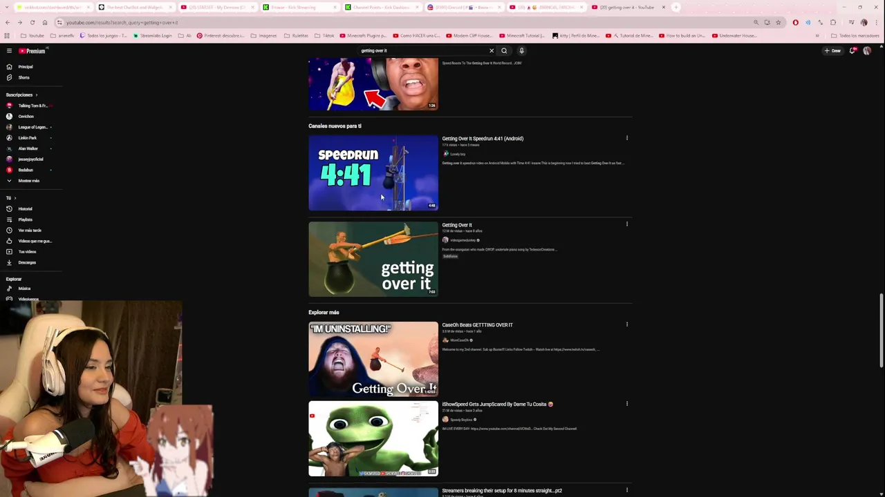The width and height of the screenshot is (885, 497).
Task: Open Ver más tarde list
Action: [29, 231]
